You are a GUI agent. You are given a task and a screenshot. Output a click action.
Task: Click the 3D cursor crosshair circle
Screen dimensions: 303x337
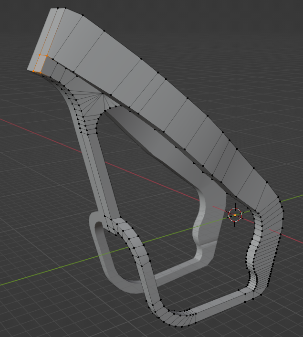(235, 215)
